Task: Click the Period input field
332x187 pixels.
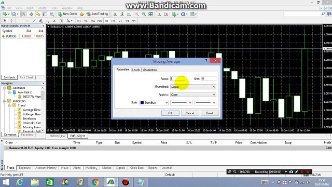Action: 177,78
